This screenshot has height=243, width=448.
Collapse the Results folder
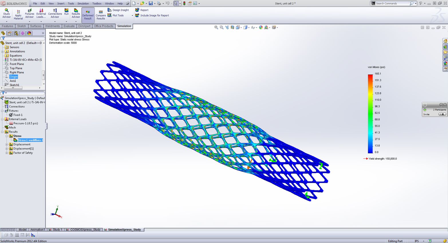3,132
